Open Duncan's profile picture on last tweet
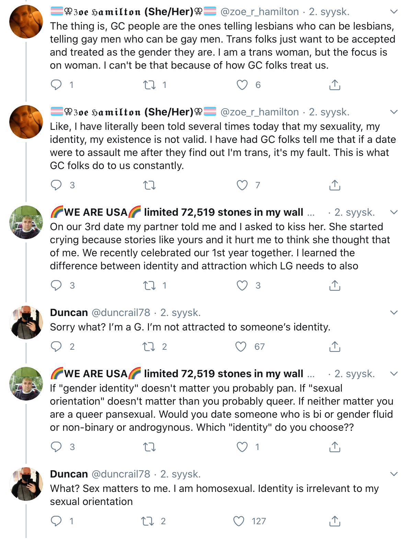 [26, 484]
